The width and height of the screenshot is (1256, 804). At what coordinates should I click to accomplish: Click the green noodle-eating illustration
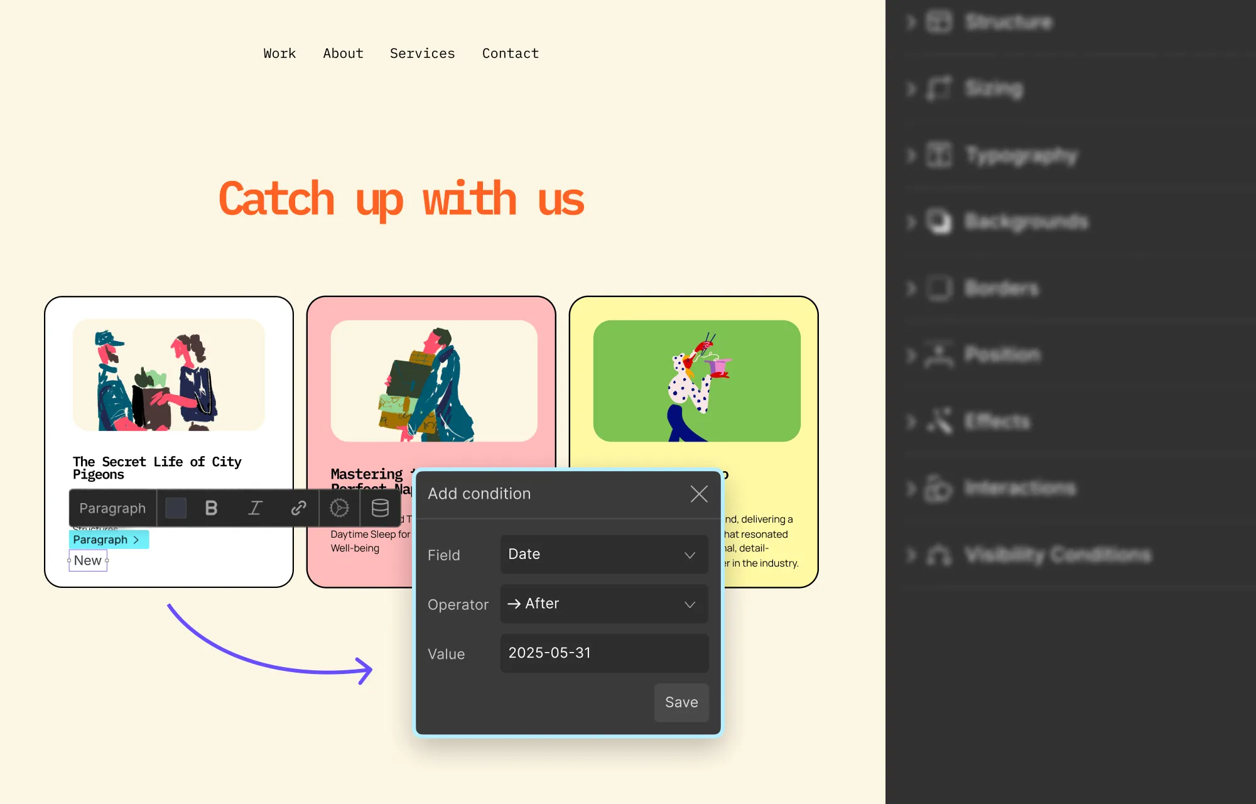point(696,381)
